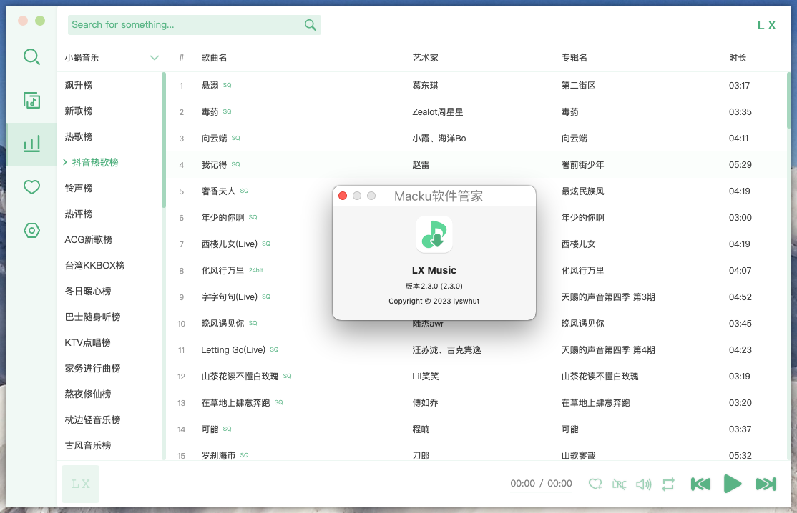Toggle desktop lyrics LRC button
This screenshot has width=797, height=513.
(619, 484)
